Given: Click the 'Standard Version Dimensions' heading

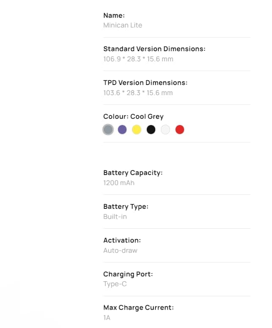Looking at the screenshot, I should pyautogui.click(x=154, y=49).
